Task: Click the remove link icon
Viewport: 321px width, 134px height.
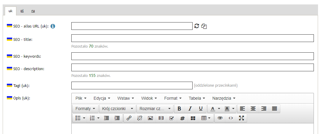Action: [x=140, y=118]
